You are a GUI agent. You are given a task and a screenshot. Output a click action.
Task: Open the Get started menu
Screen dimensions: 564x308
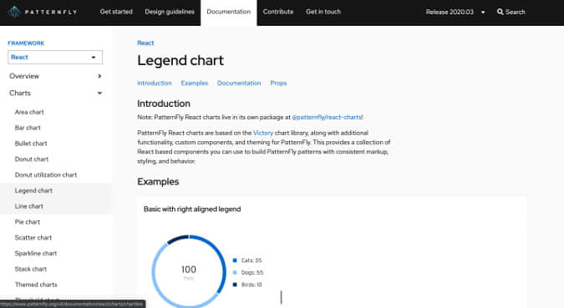(x=116, y=12)
